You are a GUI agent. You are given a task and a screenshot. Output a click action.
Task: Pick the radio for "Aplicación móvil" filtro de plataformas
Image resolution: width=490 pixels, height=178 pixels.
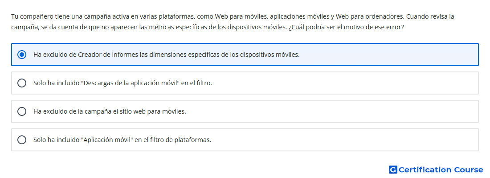[x=21, y=140]
